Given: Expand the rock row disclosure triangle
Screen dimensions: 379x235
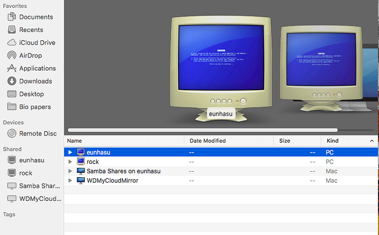Looking at the screenshot, I should pyautogui.click(x=70, y=162).
